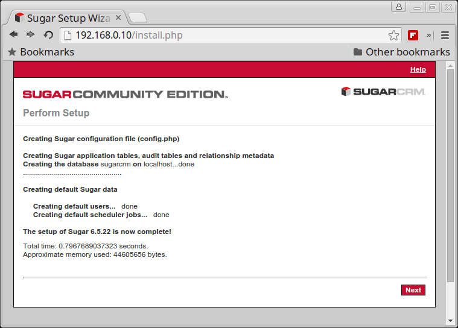The height and width of the screenshot is (328, 458).
Task: Open the Chrome hamburger menu
Action: [x=445, y=36]
